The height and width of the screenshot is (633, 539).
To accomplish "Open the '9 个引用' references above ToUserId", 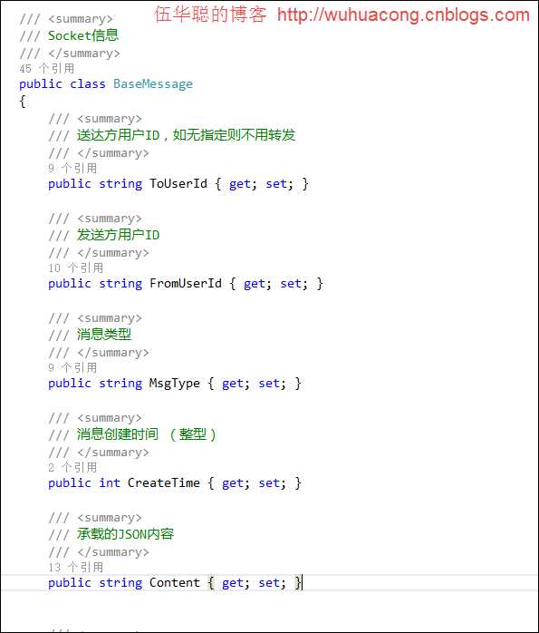I will click(x=72, y=169).
